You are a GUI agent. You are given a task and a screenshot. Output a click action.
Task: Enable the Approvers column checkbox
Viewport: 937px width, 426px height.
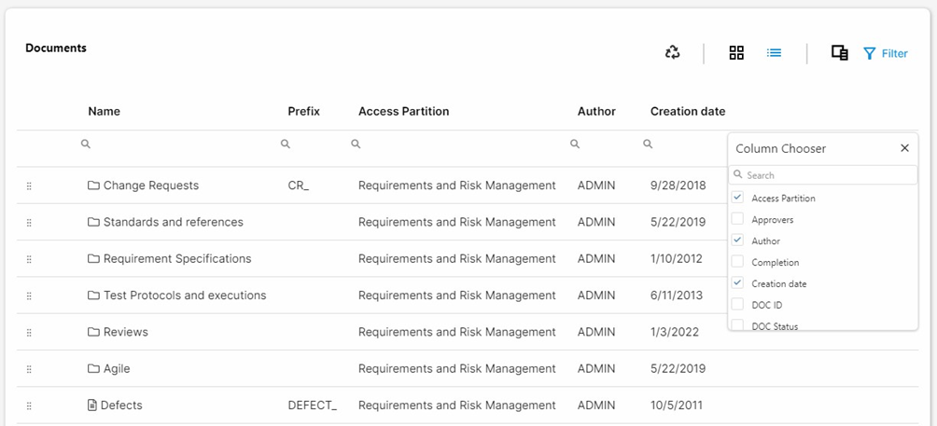[x=738, y=219]
